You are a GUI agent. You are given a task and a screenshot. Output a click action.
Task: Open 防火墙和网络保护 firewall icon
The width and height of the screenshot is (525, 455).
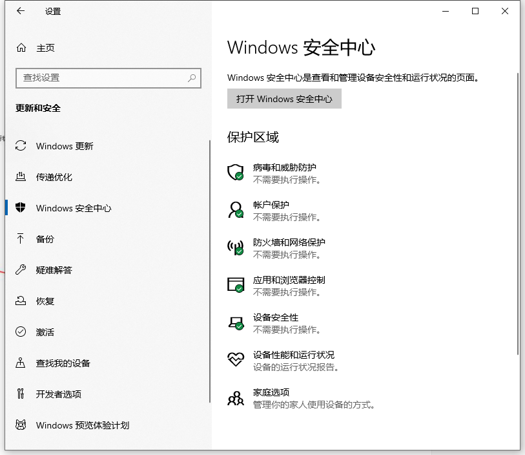(235, 247)
